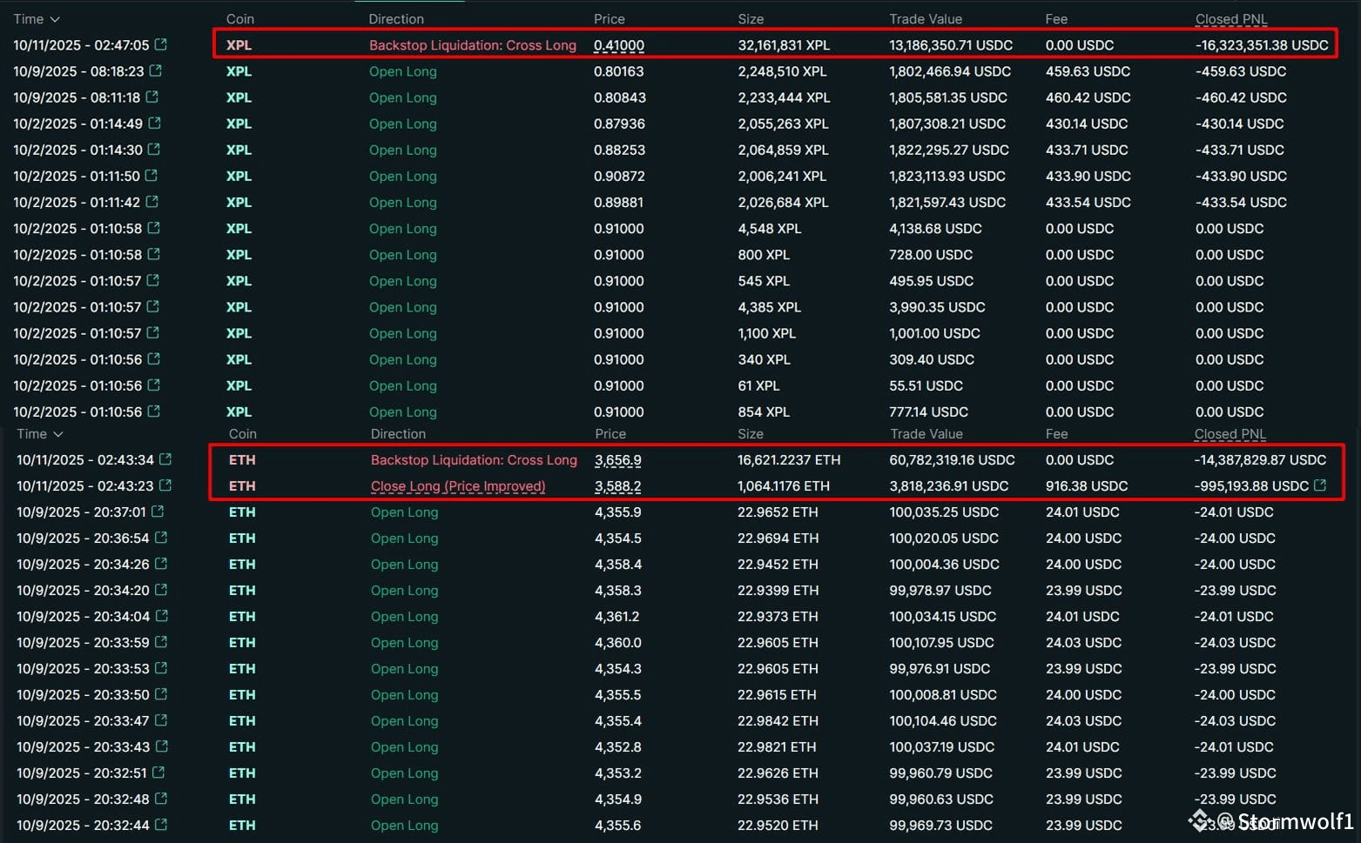Select the -14,387,829.87 USDC closed PNL value
The width and height of the screenshot is (1361, 843).
point(1261,460)
